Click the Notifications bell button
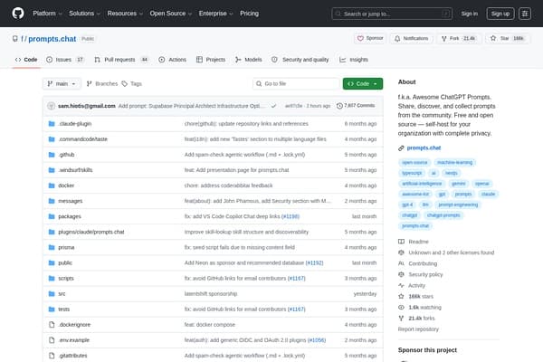This screenshot has width=543, height=362. pos(411,38)
